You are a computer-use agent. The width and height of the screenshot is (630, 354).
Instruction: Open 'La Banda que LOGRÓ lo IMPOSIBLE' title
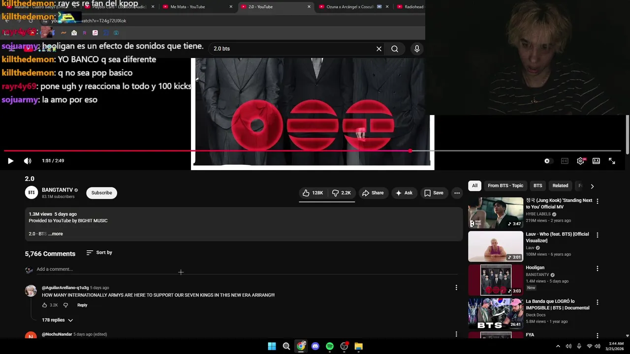point(557,305)
